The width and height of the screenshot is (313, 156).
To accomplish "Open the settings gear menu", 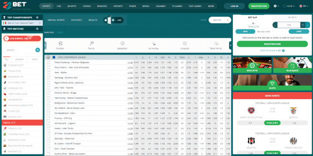I will [x=275, y=6].
